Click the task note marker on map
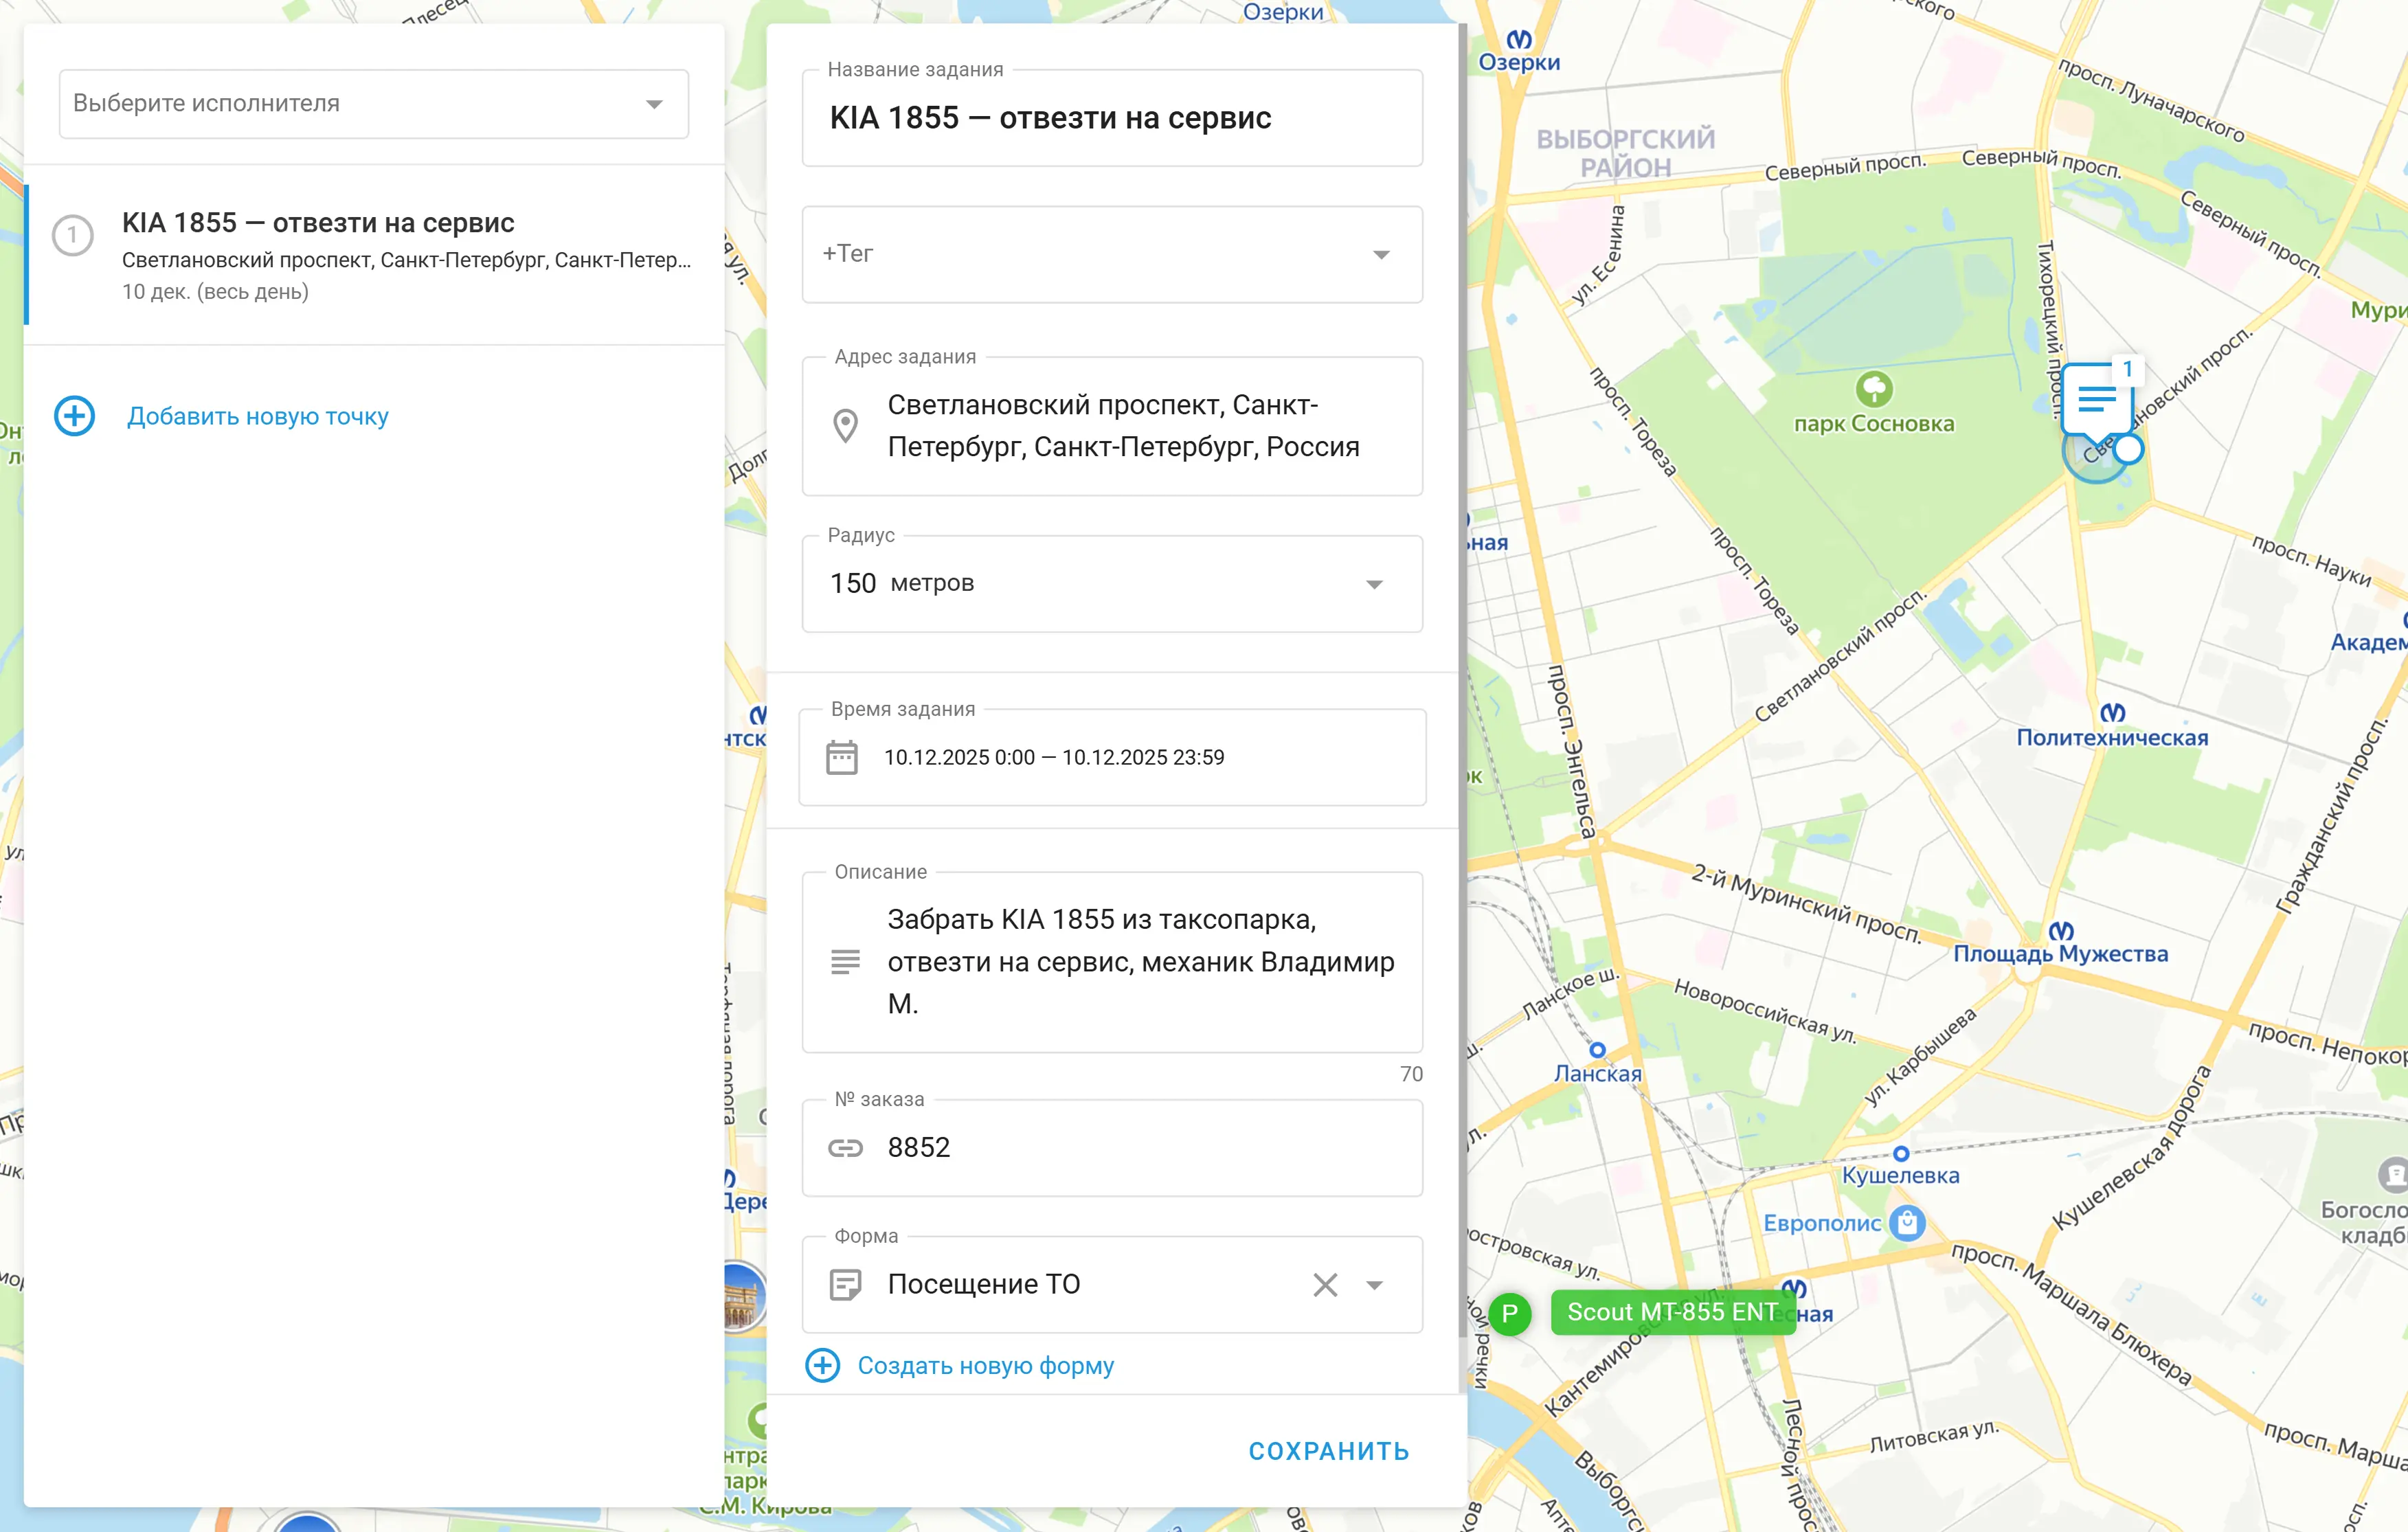Image resolution: width=2408 pixels, height=1532 pixels. coord(2096,401)
